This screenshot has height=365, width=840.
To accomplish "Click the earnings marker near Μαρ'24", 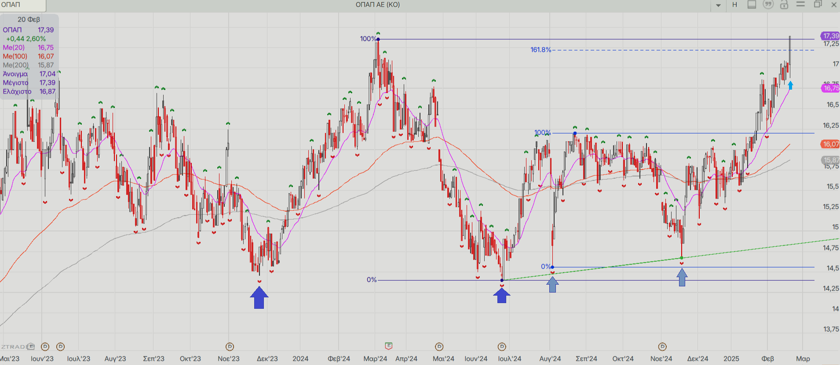I will pos(388,346).
